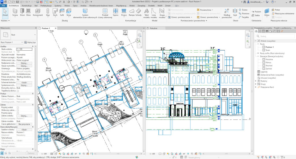Toggle the Przytnij widok checkbox

[x=18, y=107]
